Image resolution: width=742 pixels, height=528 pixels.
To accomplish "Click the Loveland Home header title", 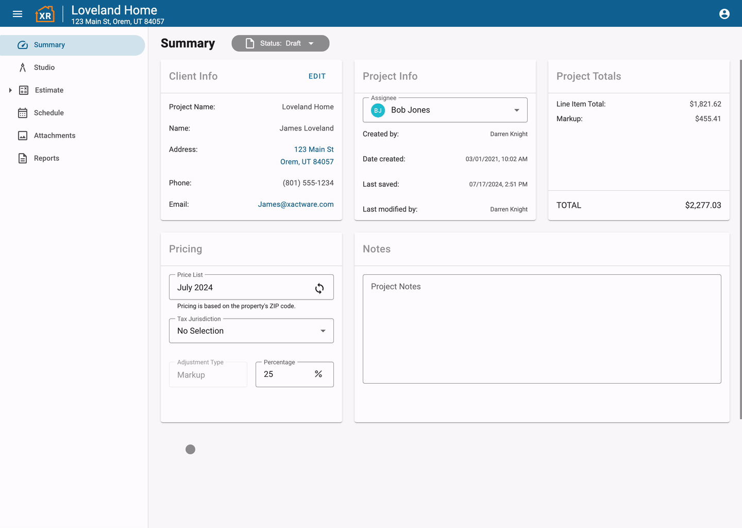I will click(x=114, y=10).
